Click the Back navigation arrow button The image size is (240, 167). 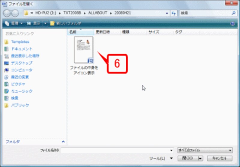7,13
